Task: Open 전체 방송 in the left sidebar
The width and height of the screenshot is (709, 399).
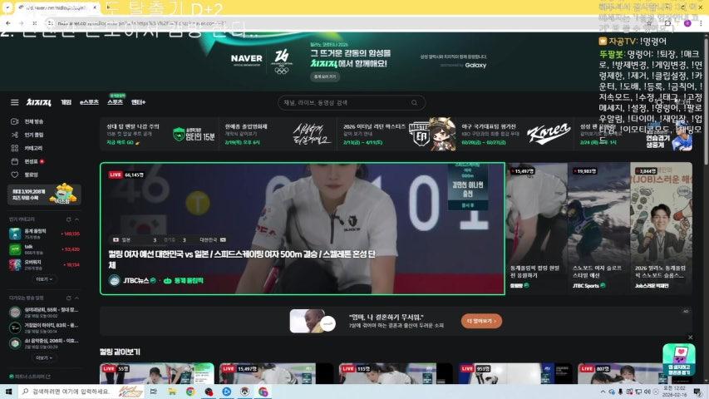Action: (x=28, y=121)
